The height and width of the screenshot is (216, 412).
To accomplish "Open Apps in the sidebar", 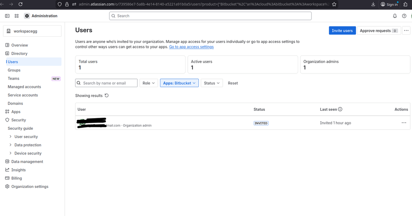I will (x=16, y=112).
